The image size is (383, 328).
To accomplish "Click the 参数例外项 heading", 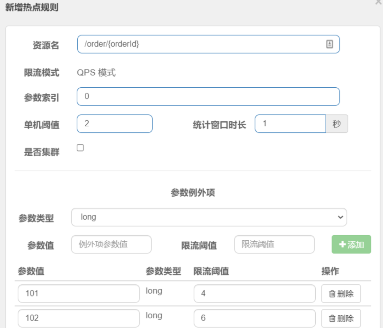I will click(193, 193).
